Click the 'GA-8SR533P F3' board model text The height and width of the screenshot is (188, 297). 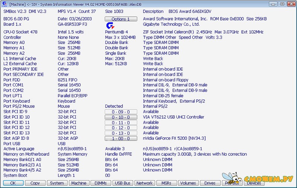pos(72,24)
